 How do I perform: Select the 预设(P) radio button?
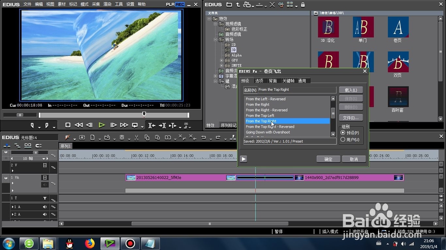pos(343,133)
